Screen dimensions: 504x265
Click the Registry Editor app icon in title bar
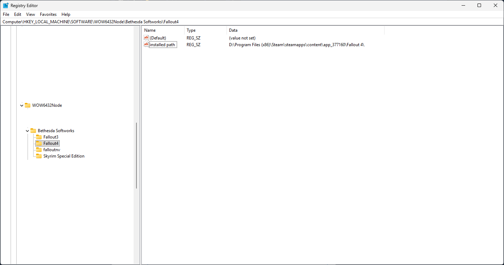[6, 5]
